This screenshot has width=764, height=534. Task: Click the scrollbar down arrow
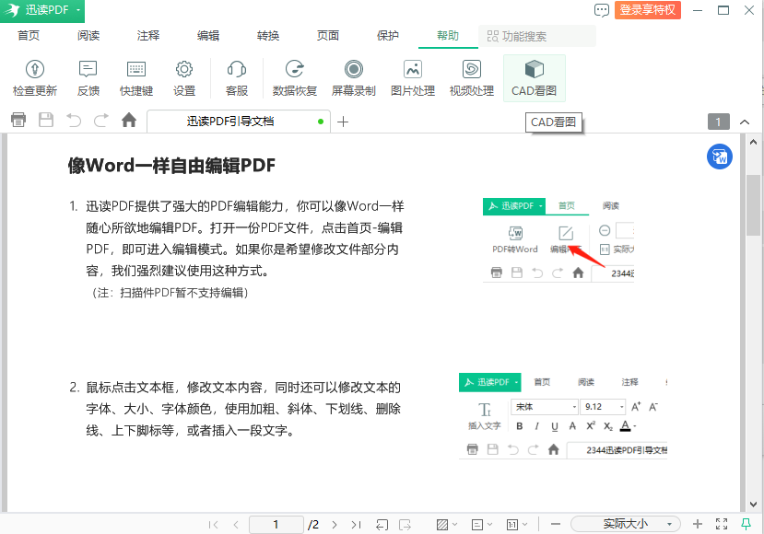click(x=753, y=505)
